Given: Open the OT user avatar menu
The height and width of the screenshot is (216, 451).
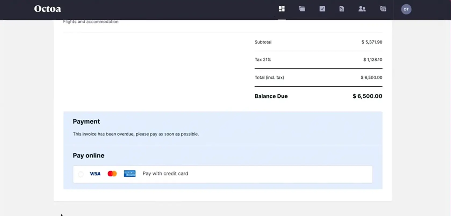Looking at the screenshot, I should tap(406, 9).
